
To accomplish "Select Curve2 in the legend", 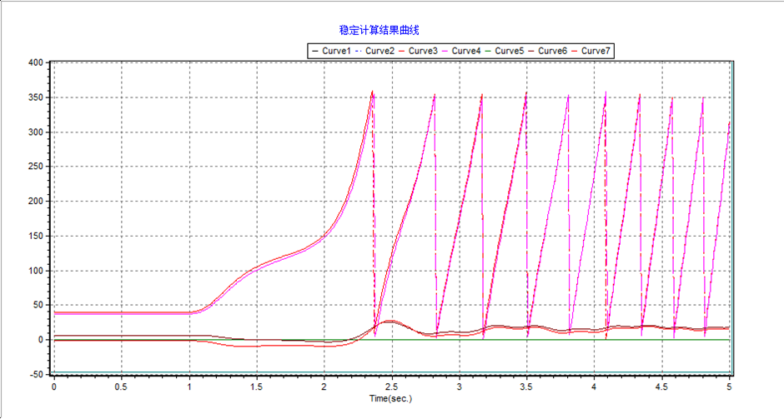I will [379, 51].
